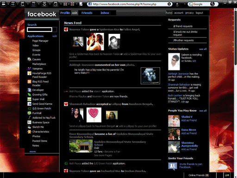This screenshot has height=178, width=237.
Task: Reload the page with the refresh icon
Action: 22,4
